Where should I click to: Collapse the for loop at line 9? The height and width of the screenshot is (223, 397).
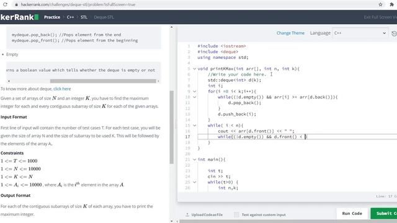pos(194,91)
